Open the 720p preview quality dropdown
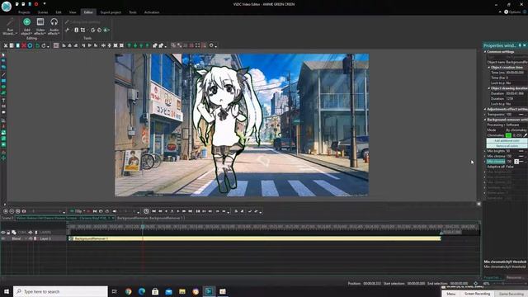The image size is (528, 297). (78, 211)
